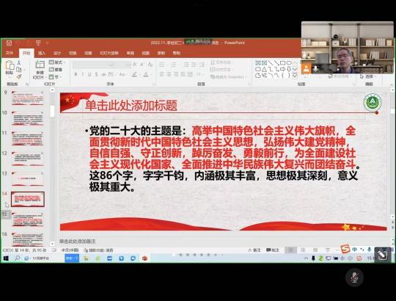The image size is (396, 301).
Task: Click the Sogou input method S icon
Action: (345, 249)
